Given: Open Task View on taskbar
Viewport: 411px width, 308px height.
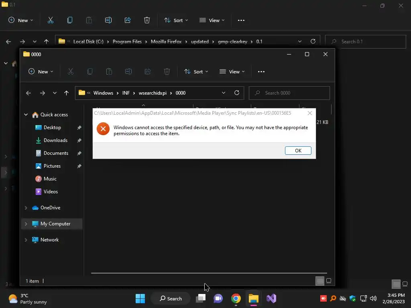Looking at the screenshot, I should point(201,298).
